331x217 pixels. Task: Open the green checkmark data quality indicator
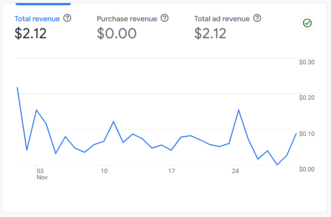[307, 23]
